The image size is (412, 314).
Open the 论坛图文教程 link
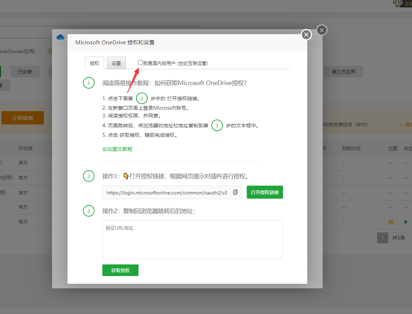pyautogui.click(x=117, y=149)
